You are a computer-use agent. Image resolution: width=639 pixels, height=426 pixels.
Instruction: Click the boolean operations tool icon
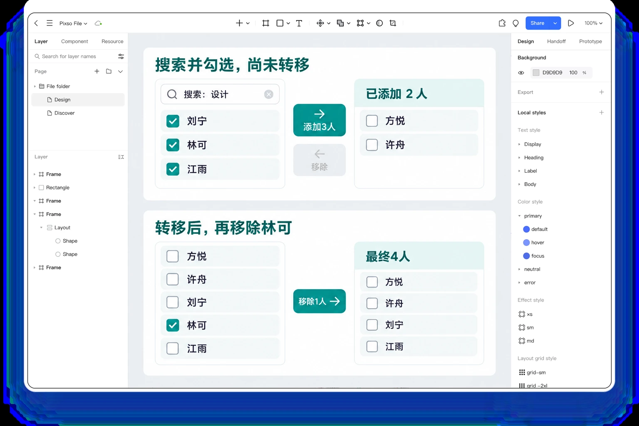(340, 23)
